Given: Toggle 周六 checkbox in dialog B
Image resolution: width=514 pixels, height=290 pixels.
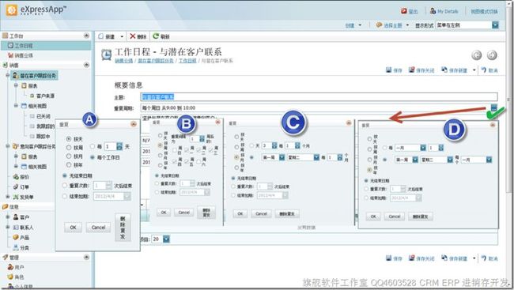Looking at the screenshot, I should tap(198, 161).
